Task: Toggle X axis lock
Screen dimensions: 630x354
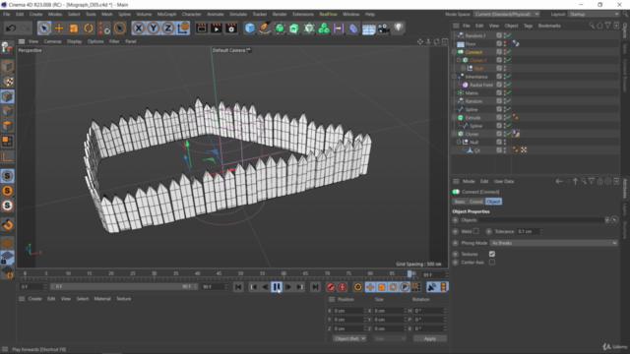Action: click(x=139, y=29)
